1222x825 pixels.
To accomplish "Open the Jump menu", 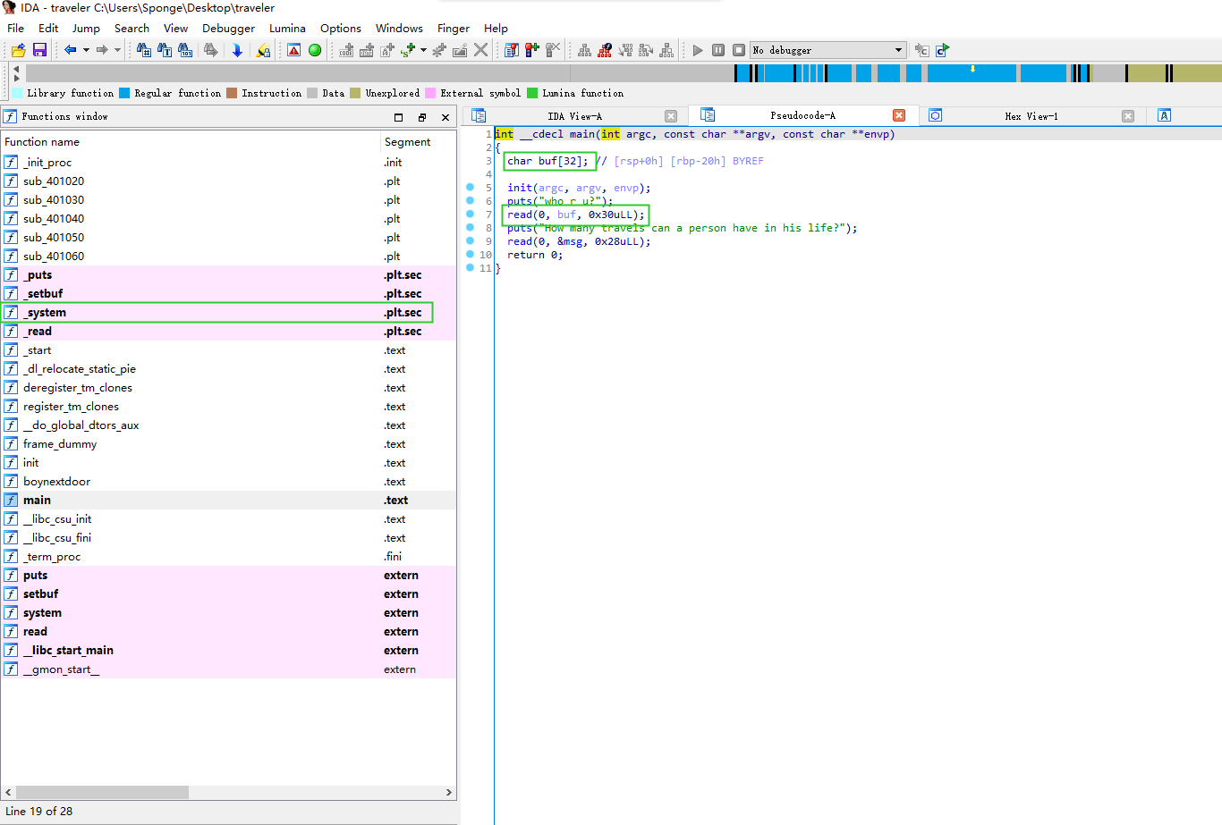I will [x=86, y=28].
